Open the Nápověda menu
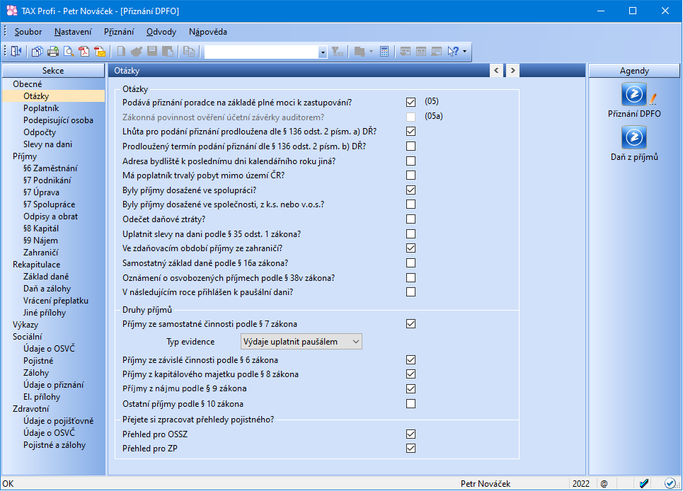Viewport: 683px width, 491px height. (208, 32)
